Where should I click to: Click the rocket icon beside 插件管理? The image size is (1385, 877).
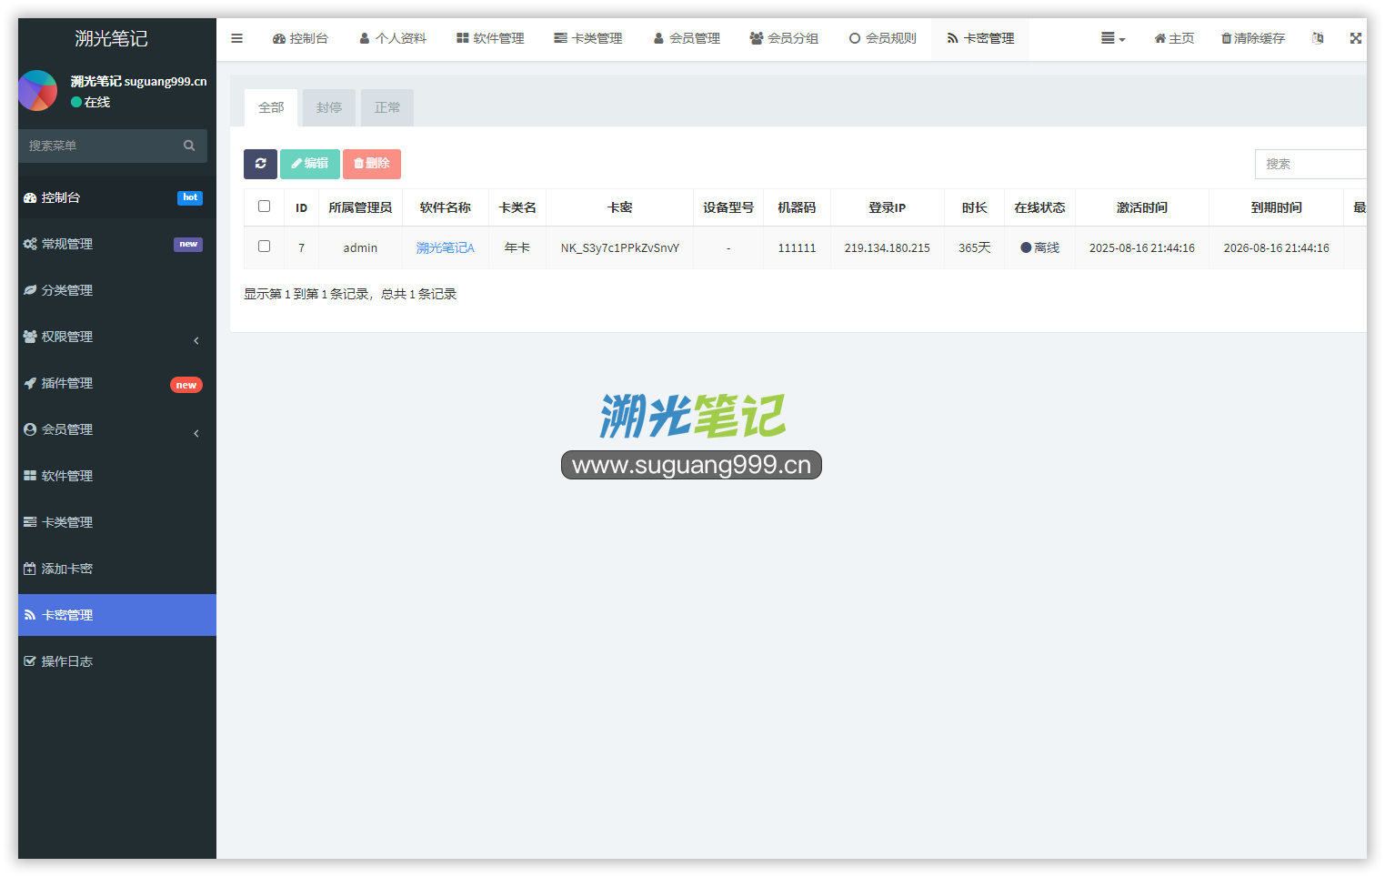[x=30, y=383]
